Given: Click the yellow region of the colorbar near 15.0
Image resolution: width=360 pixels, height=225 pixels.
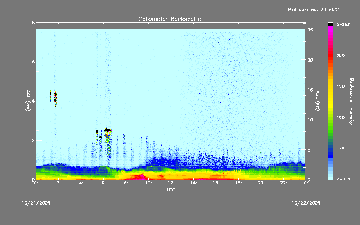Looking at the screenshot, I should pyautogui.click(x=330, y=87).
